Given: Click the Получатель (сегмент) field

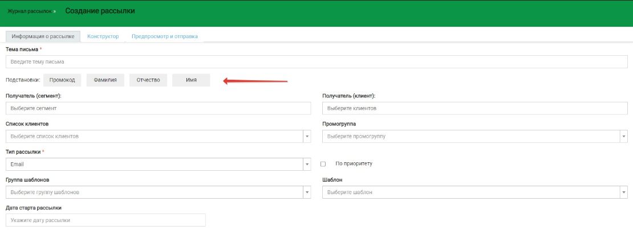Looking at the screenshot, I should [x=158, y=108].
